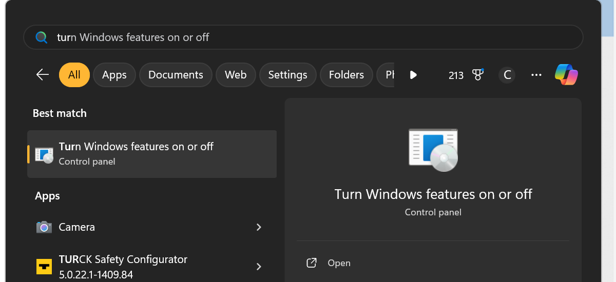Show more filters with play arrow
This screenshot has height=282, width=616.
click(x=413, y=75)
